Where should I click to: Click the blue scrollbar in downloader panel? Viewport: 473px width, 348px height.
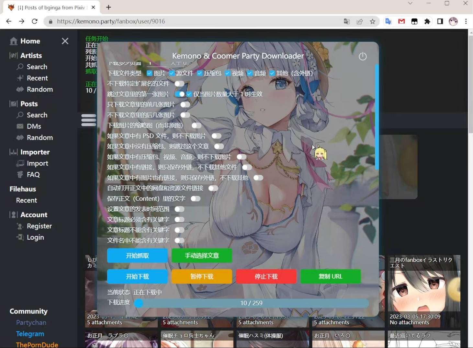pyautogui.click(x=377, y=117)
